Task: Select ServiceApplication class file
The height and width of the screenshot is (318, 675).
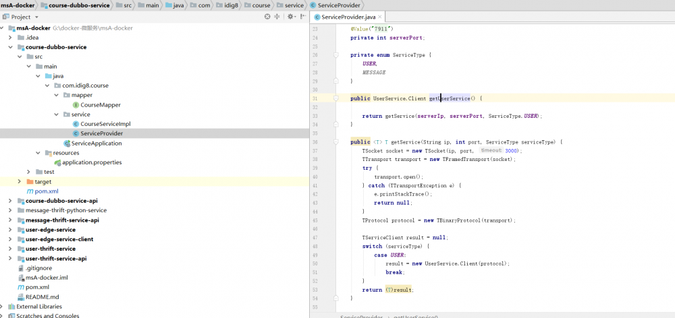Action: click(x=97, y=143)
